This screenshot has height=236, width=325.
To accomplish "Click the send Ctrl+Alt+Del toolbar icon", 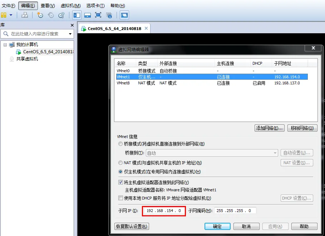I will [x=25, y=15].
